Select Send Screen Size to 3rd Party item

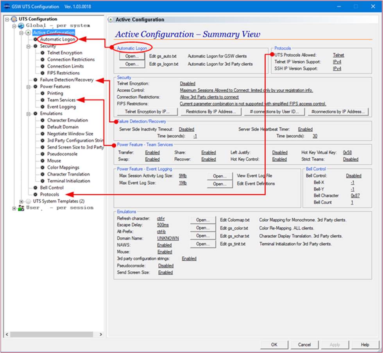(75, 147)
